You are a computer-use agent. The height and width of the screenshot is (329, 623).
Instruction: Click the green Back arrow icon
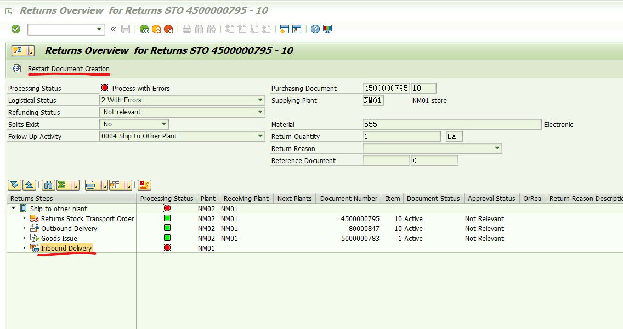pyautogui.click(x=144, y=29)
